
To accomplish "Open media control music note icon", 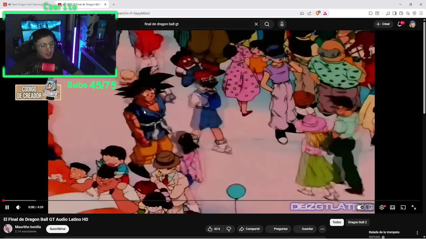I will 388,13.
